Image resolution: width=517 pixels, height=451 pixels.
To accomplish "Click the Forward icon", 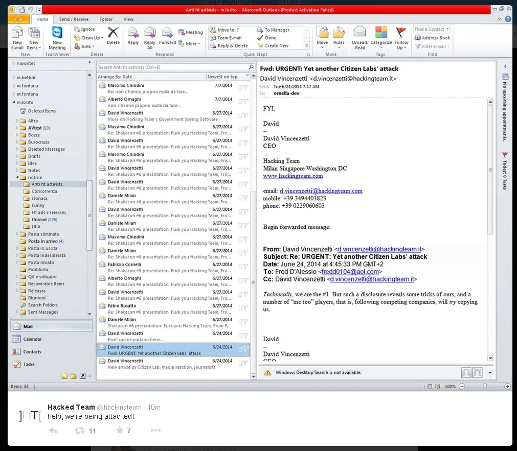I will [x=167, y=33].
